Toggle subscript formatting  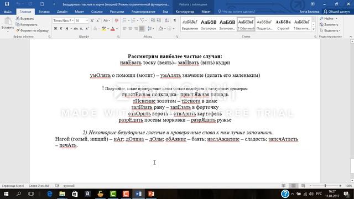pos(81,28)
